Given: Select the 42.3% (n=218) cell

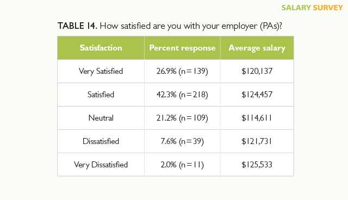Looking at the screenshot, I should pos(182,95).
